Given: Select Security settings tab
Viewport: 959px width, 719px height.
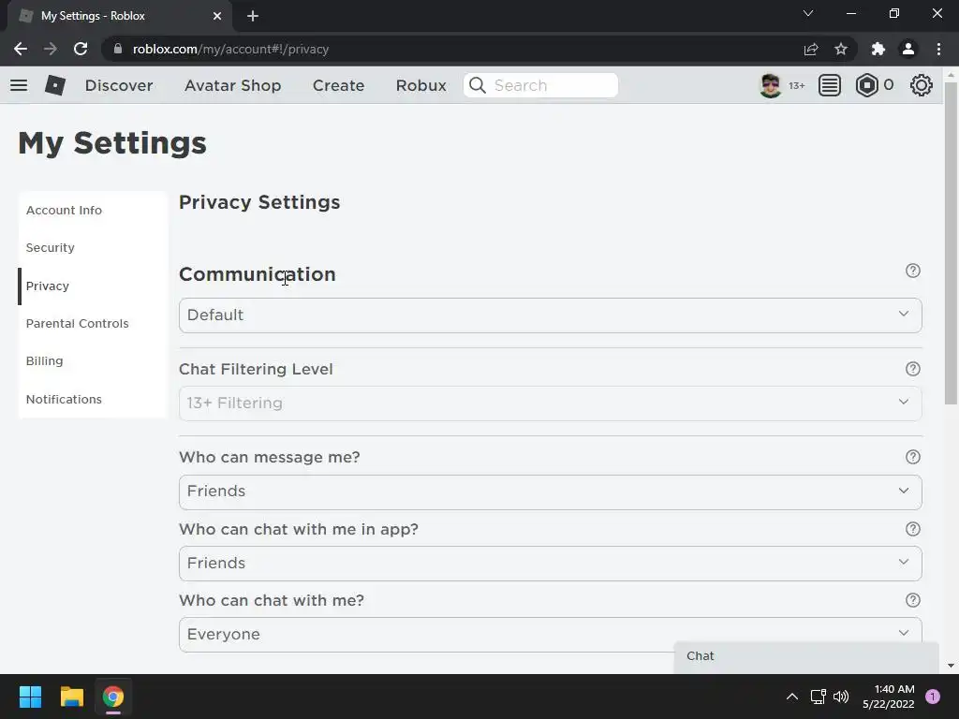Looking at the screenshot, I should point(93,247).
